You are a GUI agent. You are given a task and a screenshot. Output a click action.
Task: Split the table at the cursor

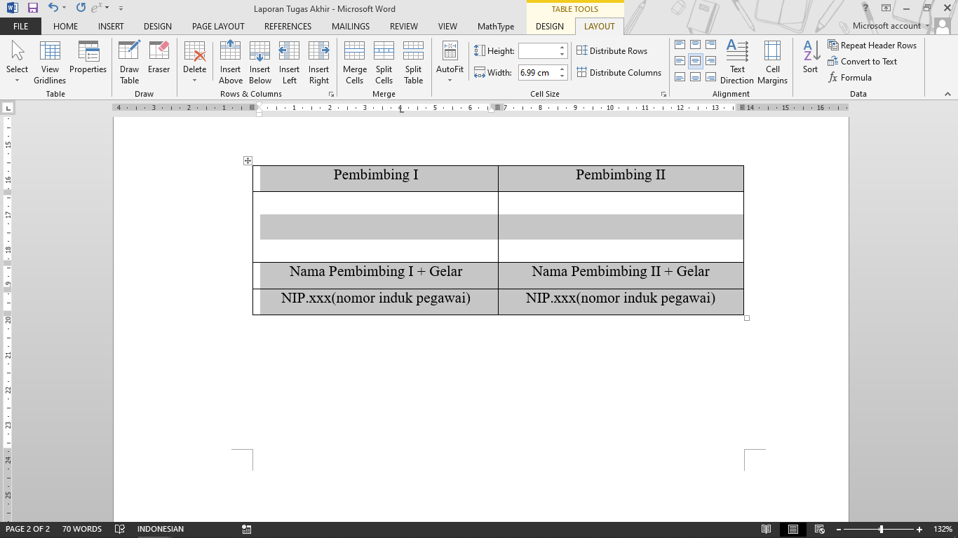pyautogui.click(x=413, y=62)
